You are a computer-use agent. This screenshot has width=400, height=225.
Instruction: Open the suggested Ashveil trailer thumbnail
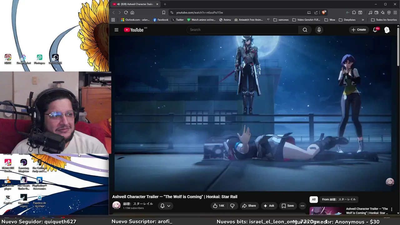tap(327, 211)
